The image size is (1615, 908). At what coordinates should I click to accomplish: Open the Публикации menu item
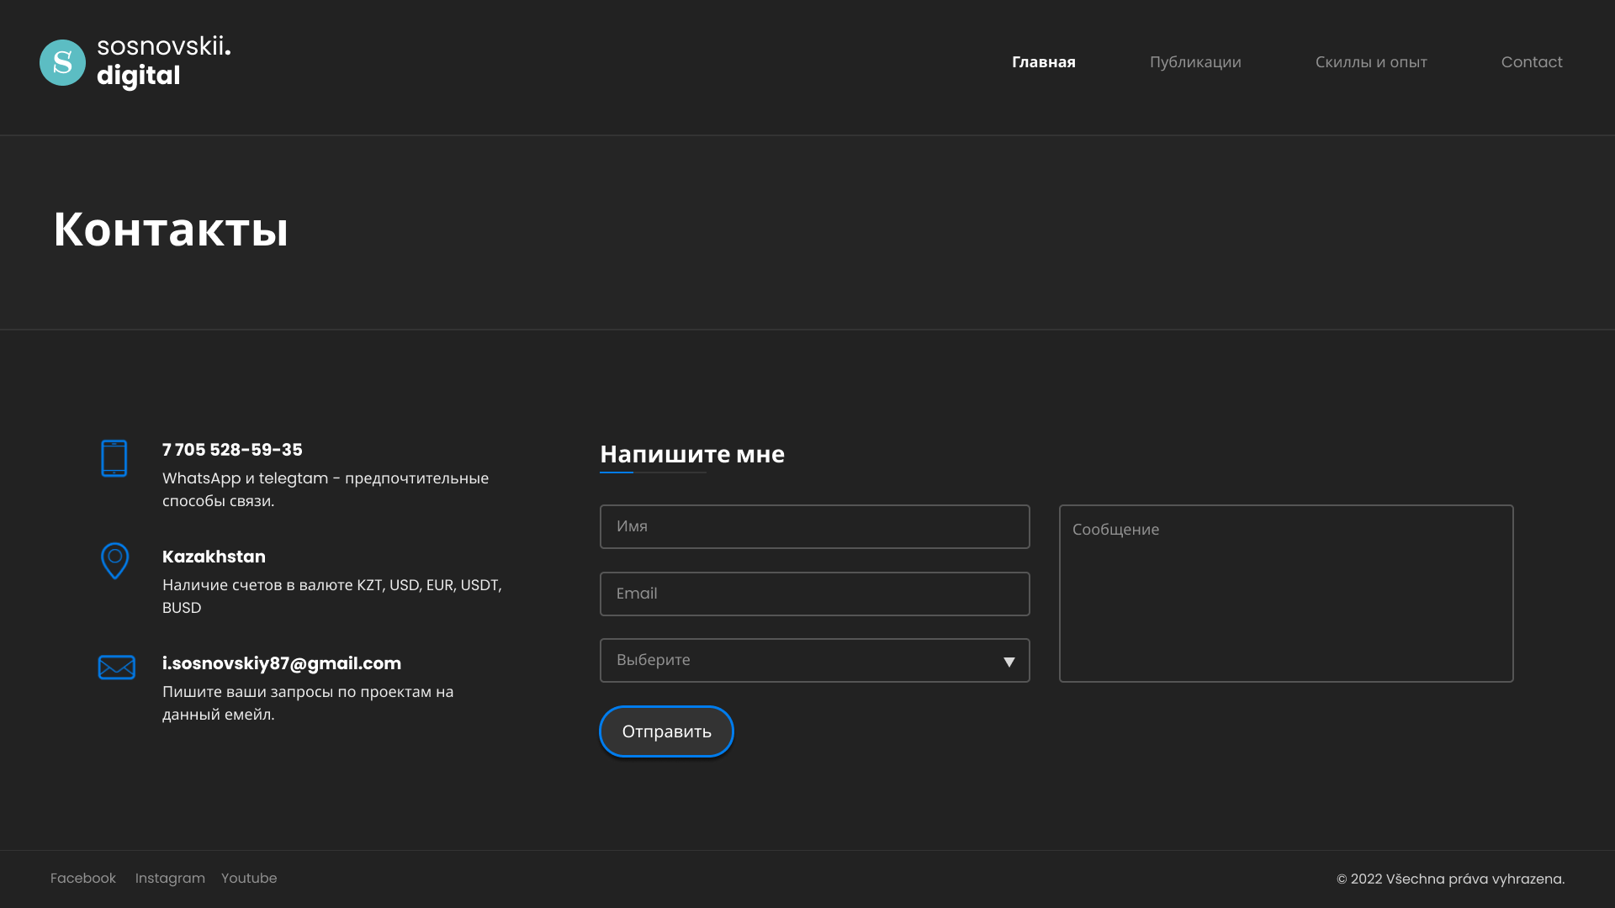[x=1195, y=62]
